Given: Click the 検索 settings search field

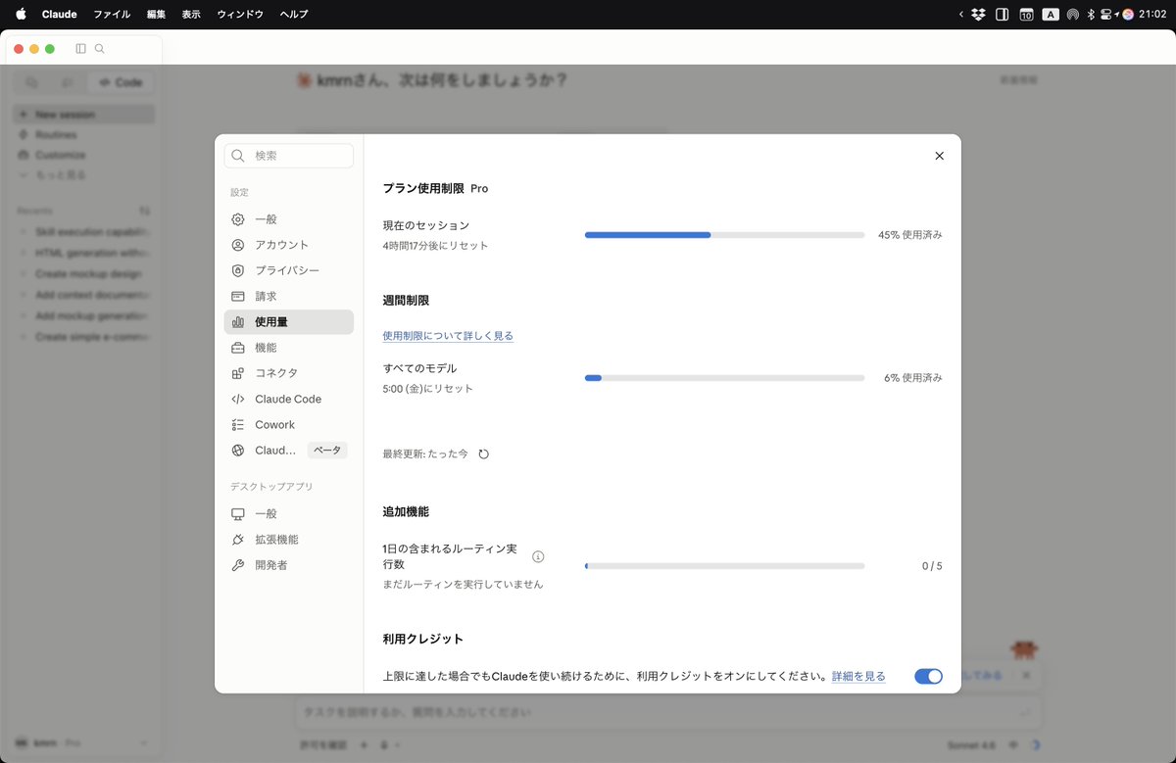Looking at the screenshot, I should click(288, 156).
